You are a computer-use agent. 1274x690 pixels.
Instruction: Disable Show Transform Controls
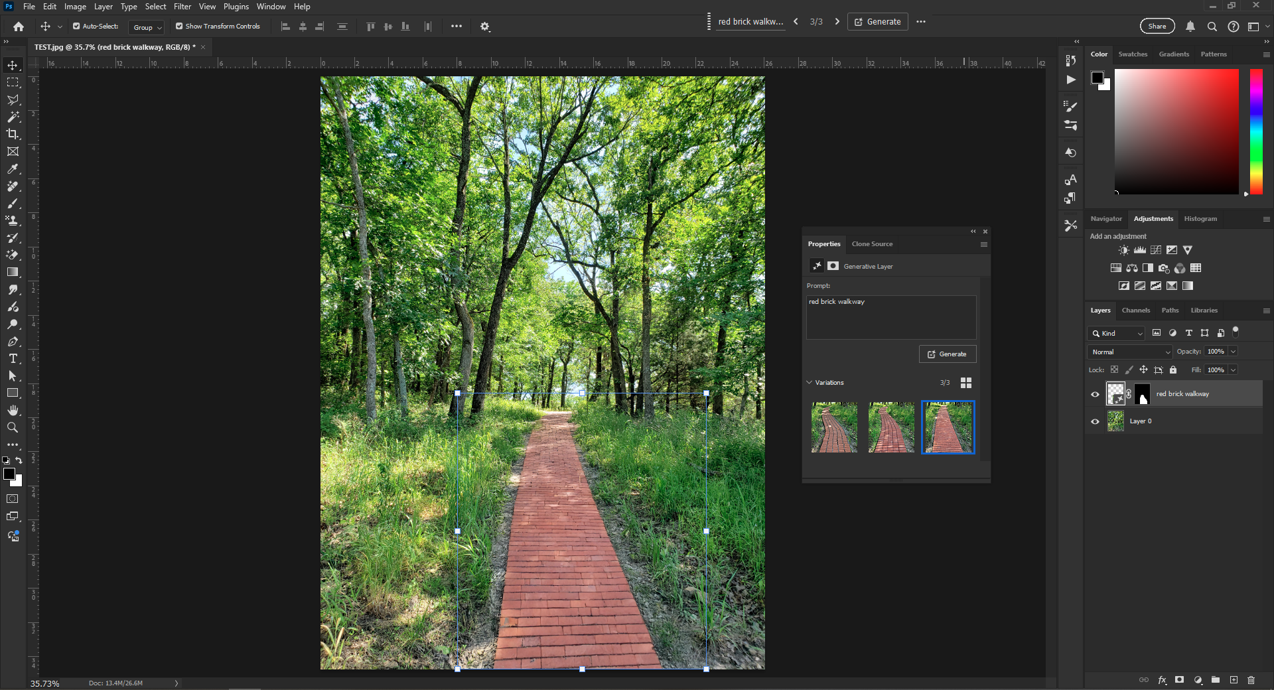coord(178,27)
